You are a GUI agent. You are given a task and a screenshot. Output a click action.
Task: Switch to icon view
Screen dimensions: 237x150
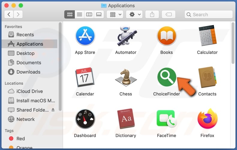pyautogui.click(x=70, y=14)
